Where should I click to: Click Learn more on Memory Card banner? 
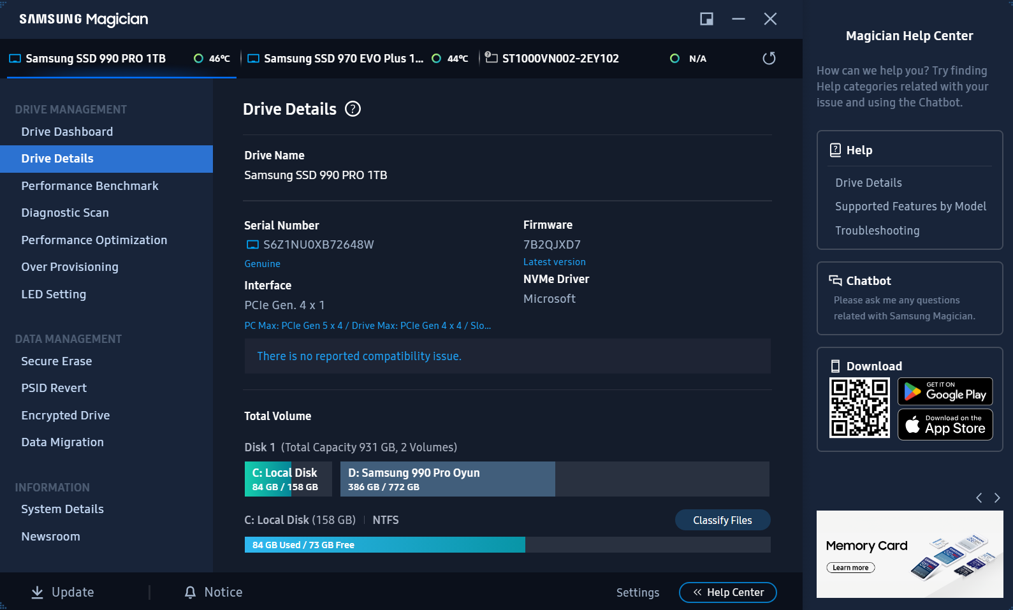point(850,568)
